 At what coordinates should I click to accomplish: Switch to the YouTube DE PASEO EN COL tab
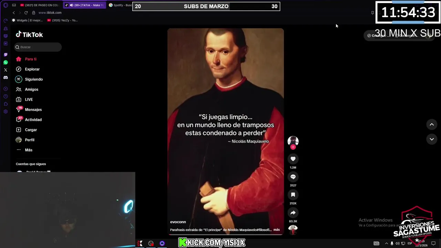[x=40, y=5]
